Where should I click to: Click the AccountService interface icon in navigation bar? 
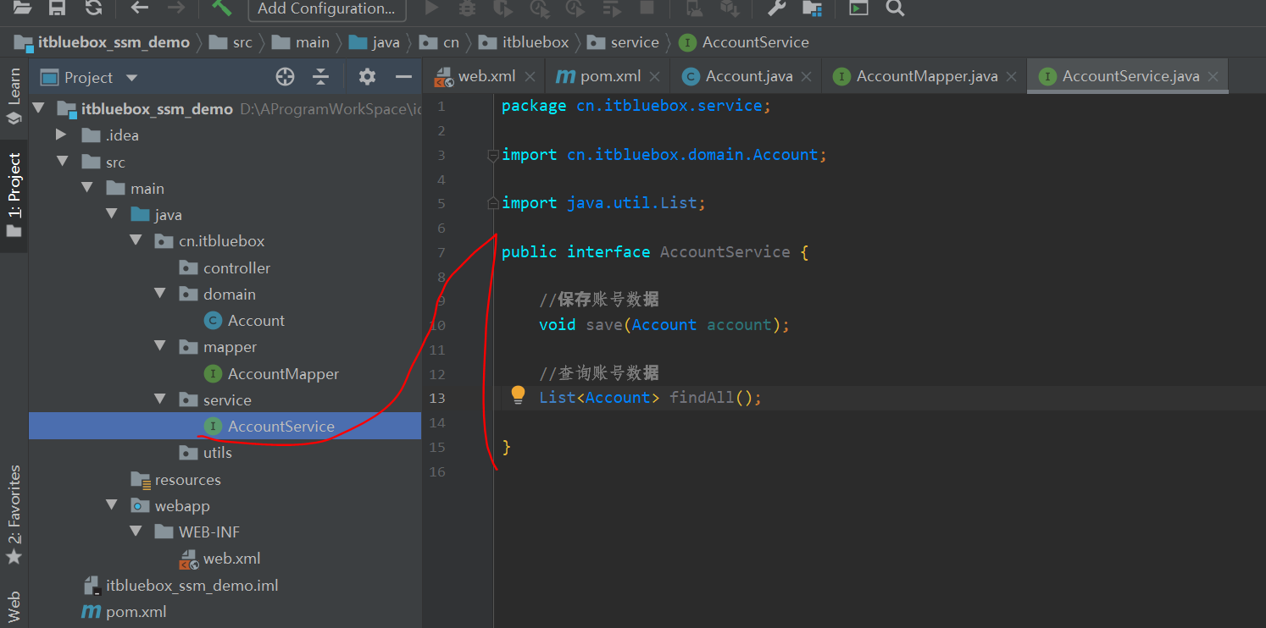pos(688,42)
